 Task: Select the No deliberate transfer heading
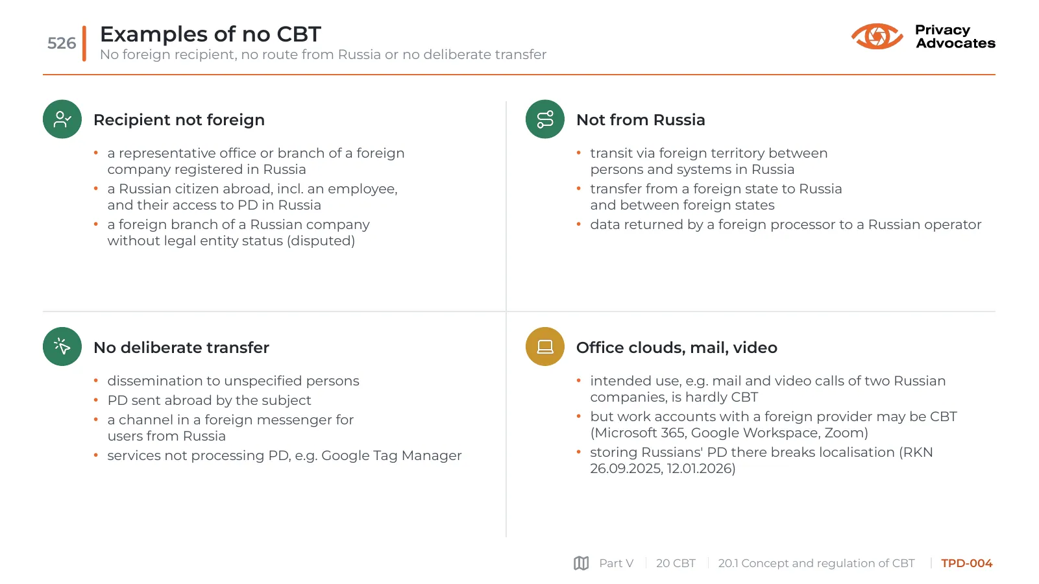181,348
